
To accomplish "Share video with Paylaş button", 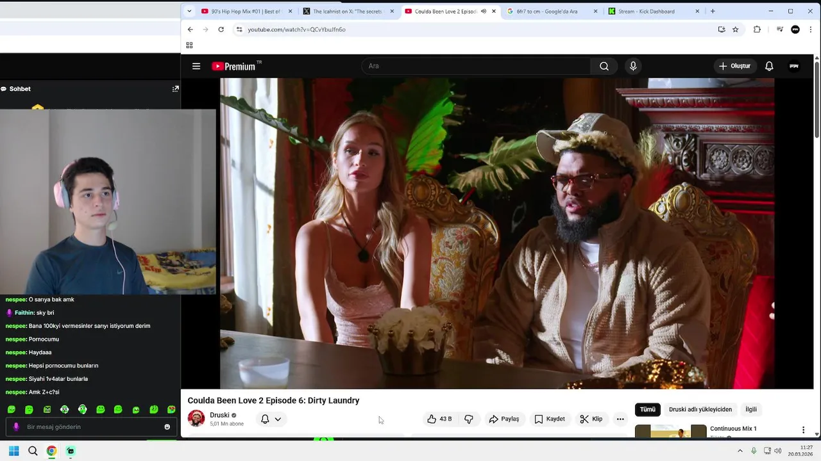I will (504, 419).
